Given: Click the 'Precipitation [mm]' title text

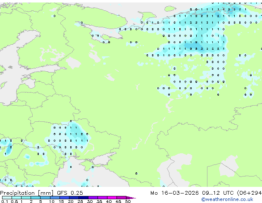Looking at the screenshot, I should pos(27,193).
